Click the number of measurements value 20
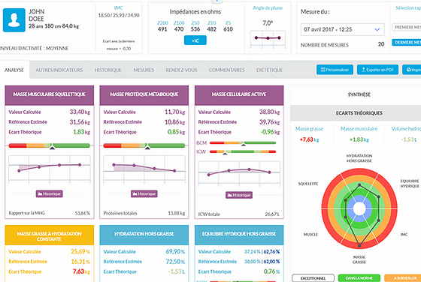 click(x=381, y=44)
